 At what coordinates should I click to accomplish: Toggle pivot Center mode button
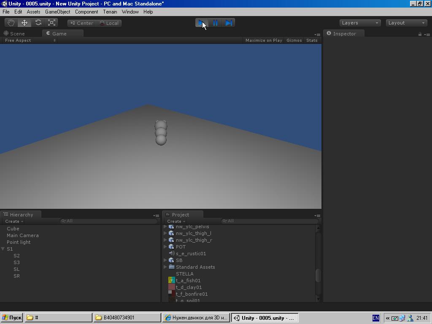coord(81,23)
